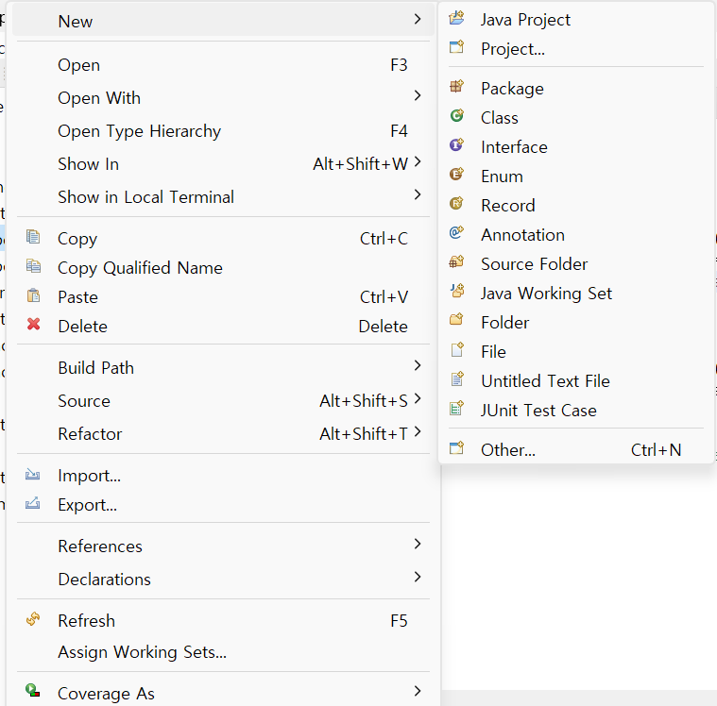Click the Alt+Shift+S shortcut text
The height and width of the screenshot is (706, 717).
[x=364, y=401]
